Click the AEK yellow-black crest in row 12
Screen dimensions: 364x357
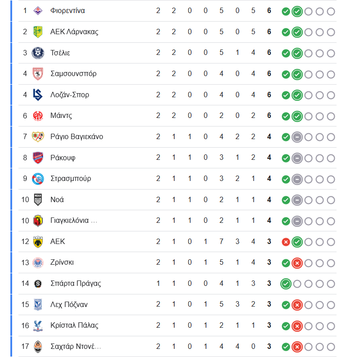(x=38, y=242)
